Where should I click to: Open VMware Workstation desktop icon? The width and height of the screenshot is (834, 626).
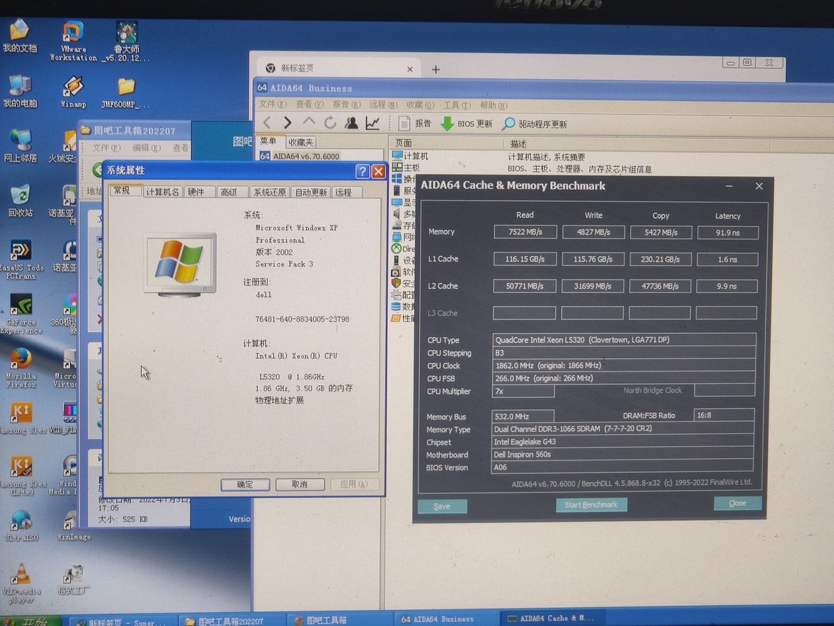73,40
